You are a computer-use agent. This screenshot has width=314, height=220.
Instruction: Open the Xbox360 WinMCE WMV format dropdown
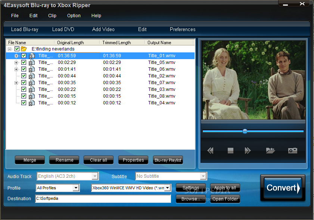click(167, 188)
